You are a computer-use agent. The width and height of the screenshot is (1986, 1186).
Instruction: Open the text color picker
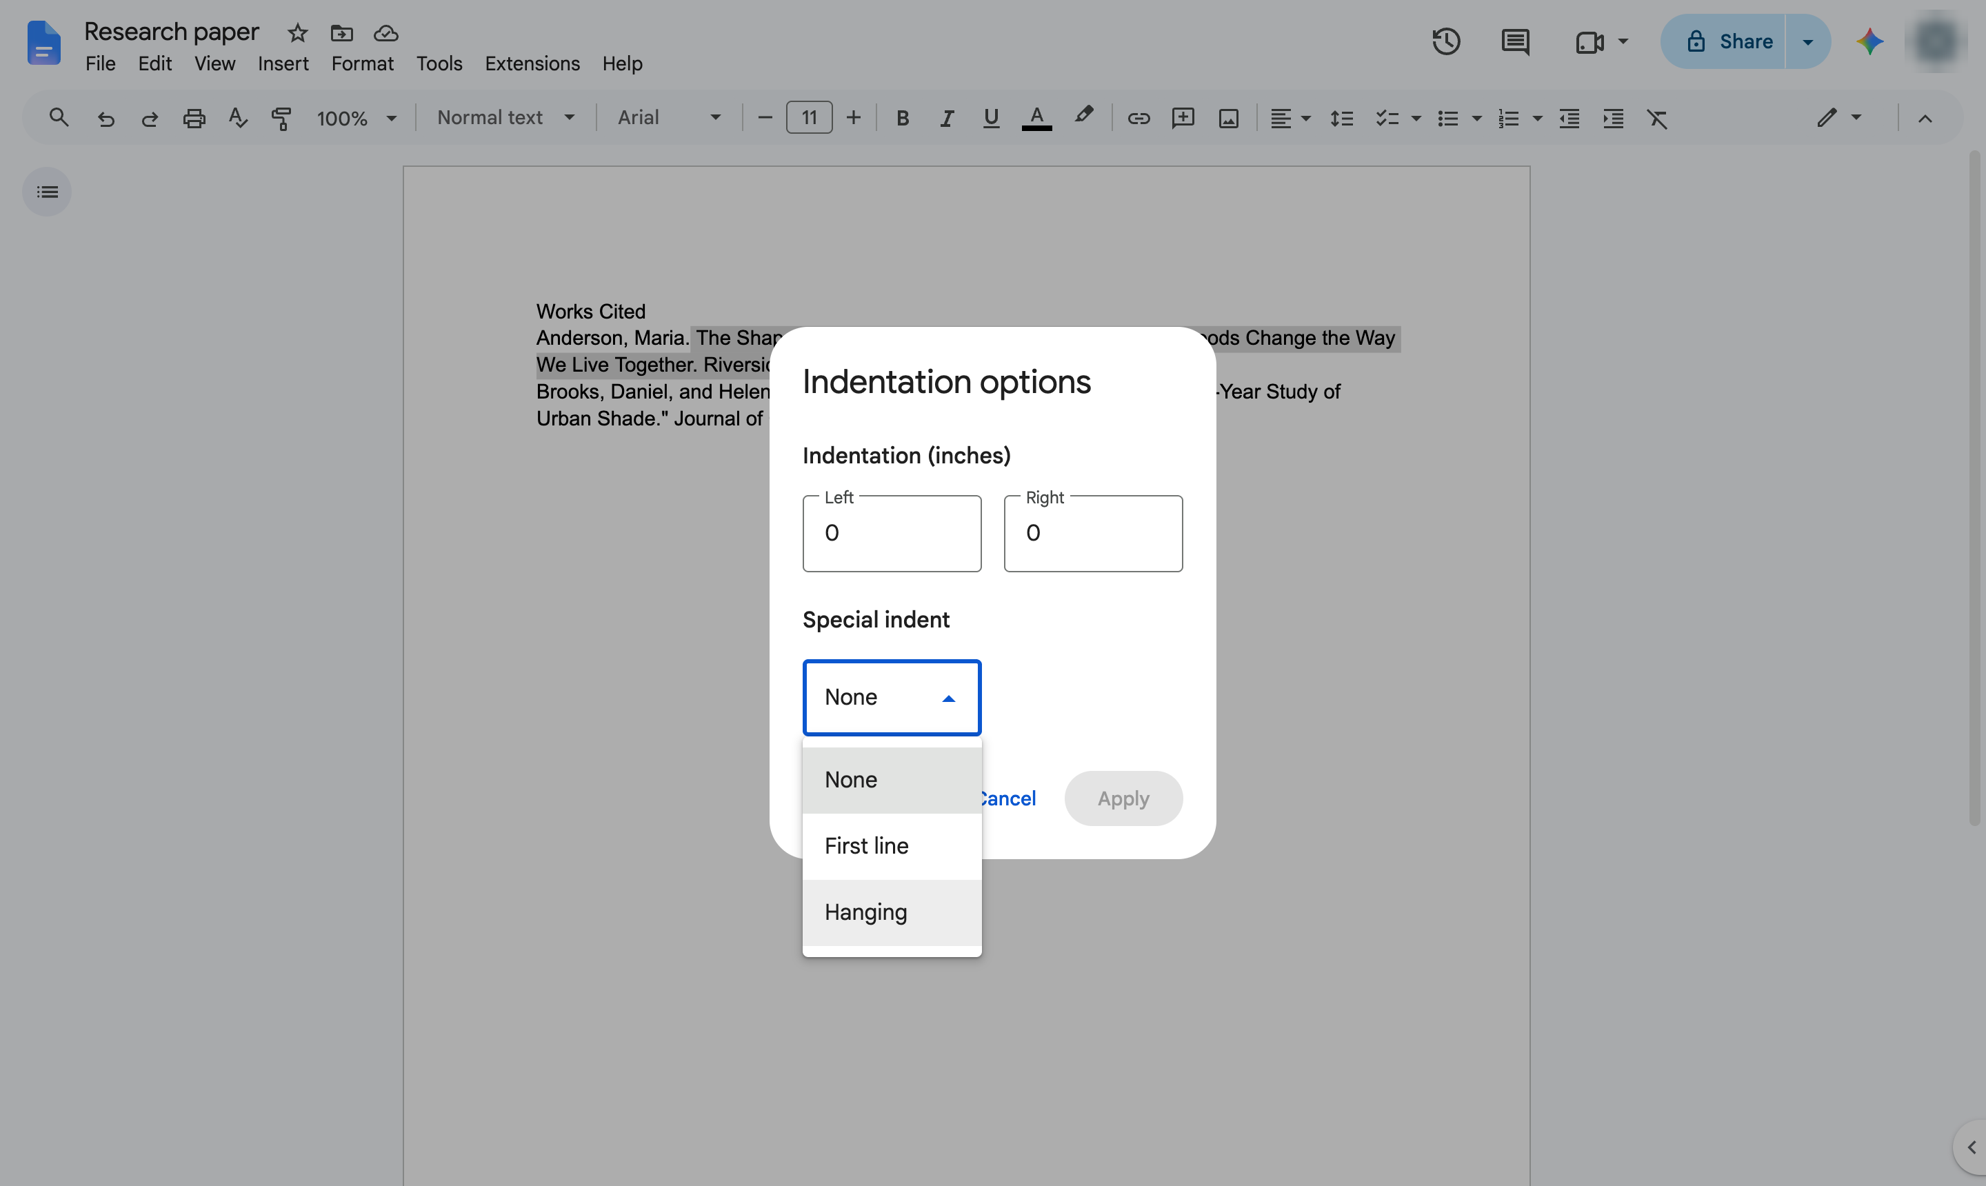tap(1036, 119)
